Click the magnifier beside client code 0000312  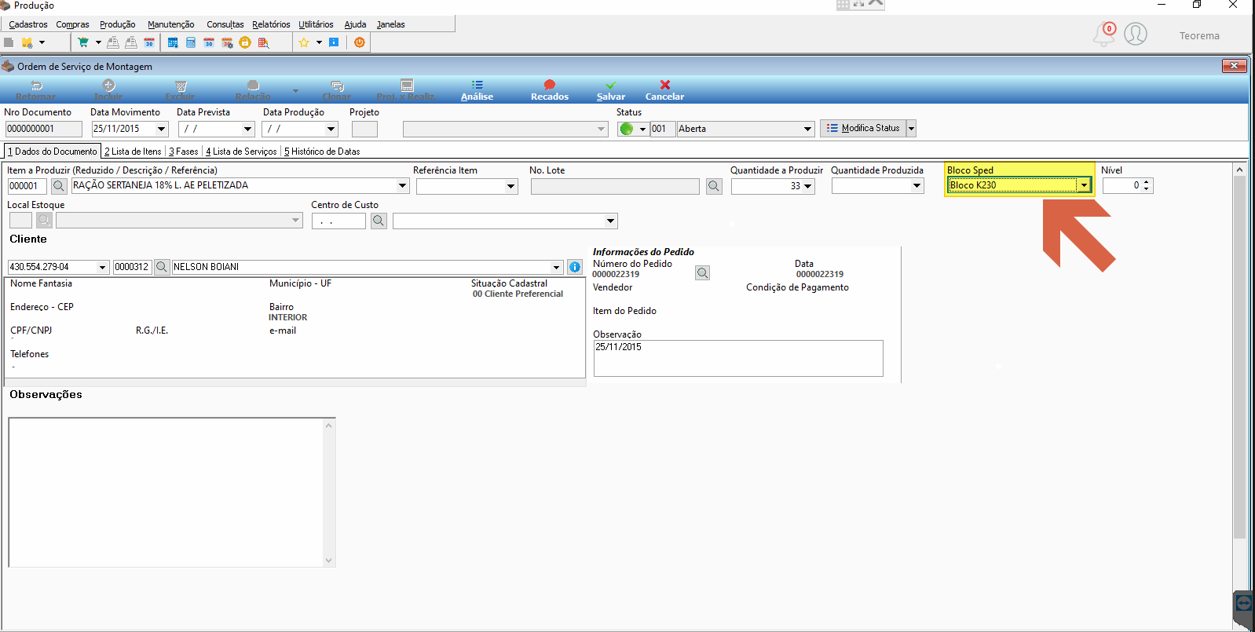pyautogui.click(x=162, y=267)
